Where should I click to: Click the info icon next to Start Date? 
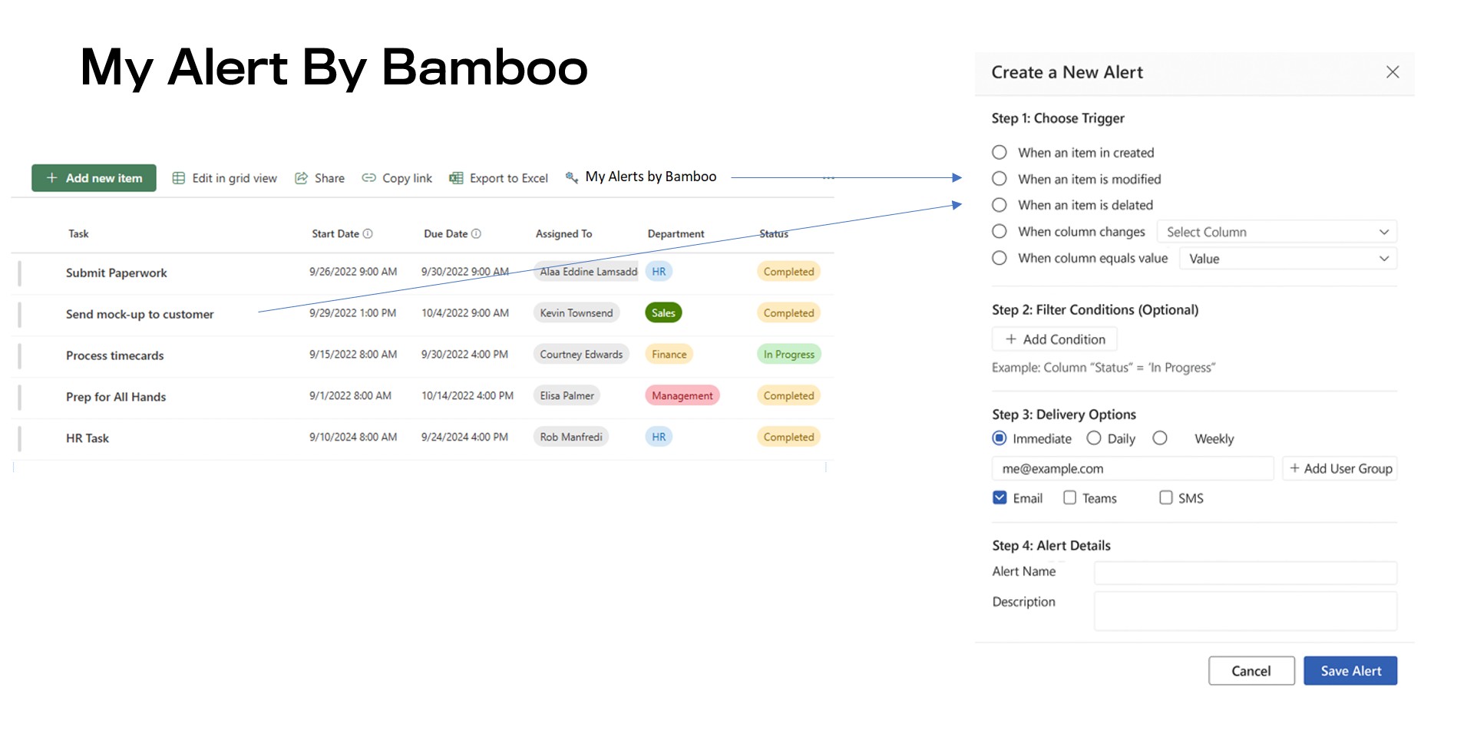(368, 233)
